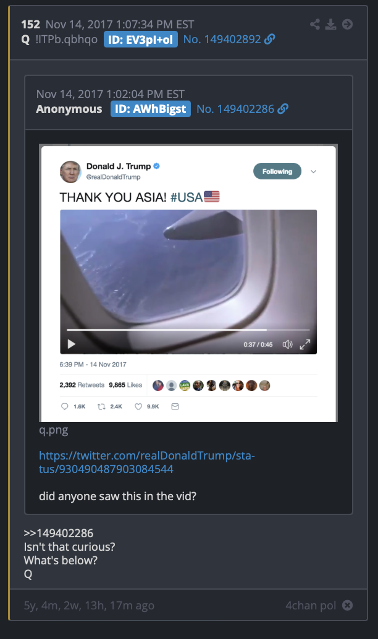Open the chevron dropdown beside Following
This screenshot has height=639, width=378.
click(x=314, y=171)
